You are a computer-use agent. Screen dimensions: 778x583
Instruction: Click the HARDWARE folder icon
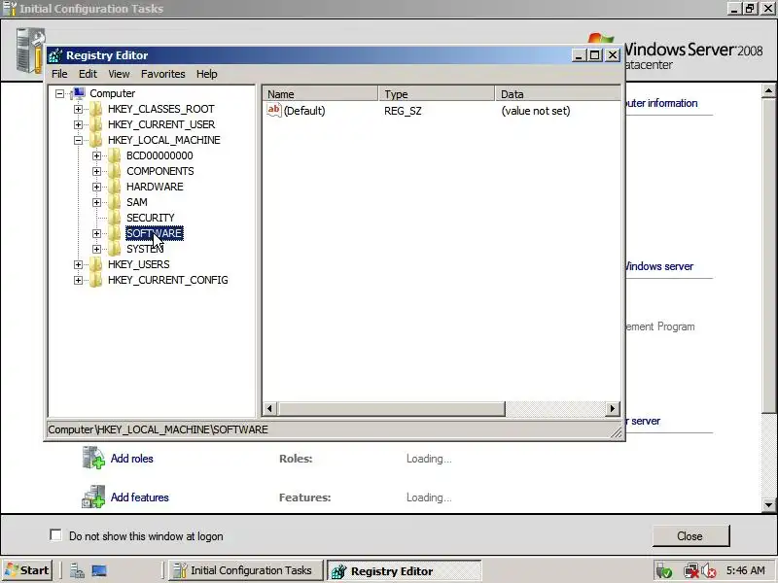point(115,187)
